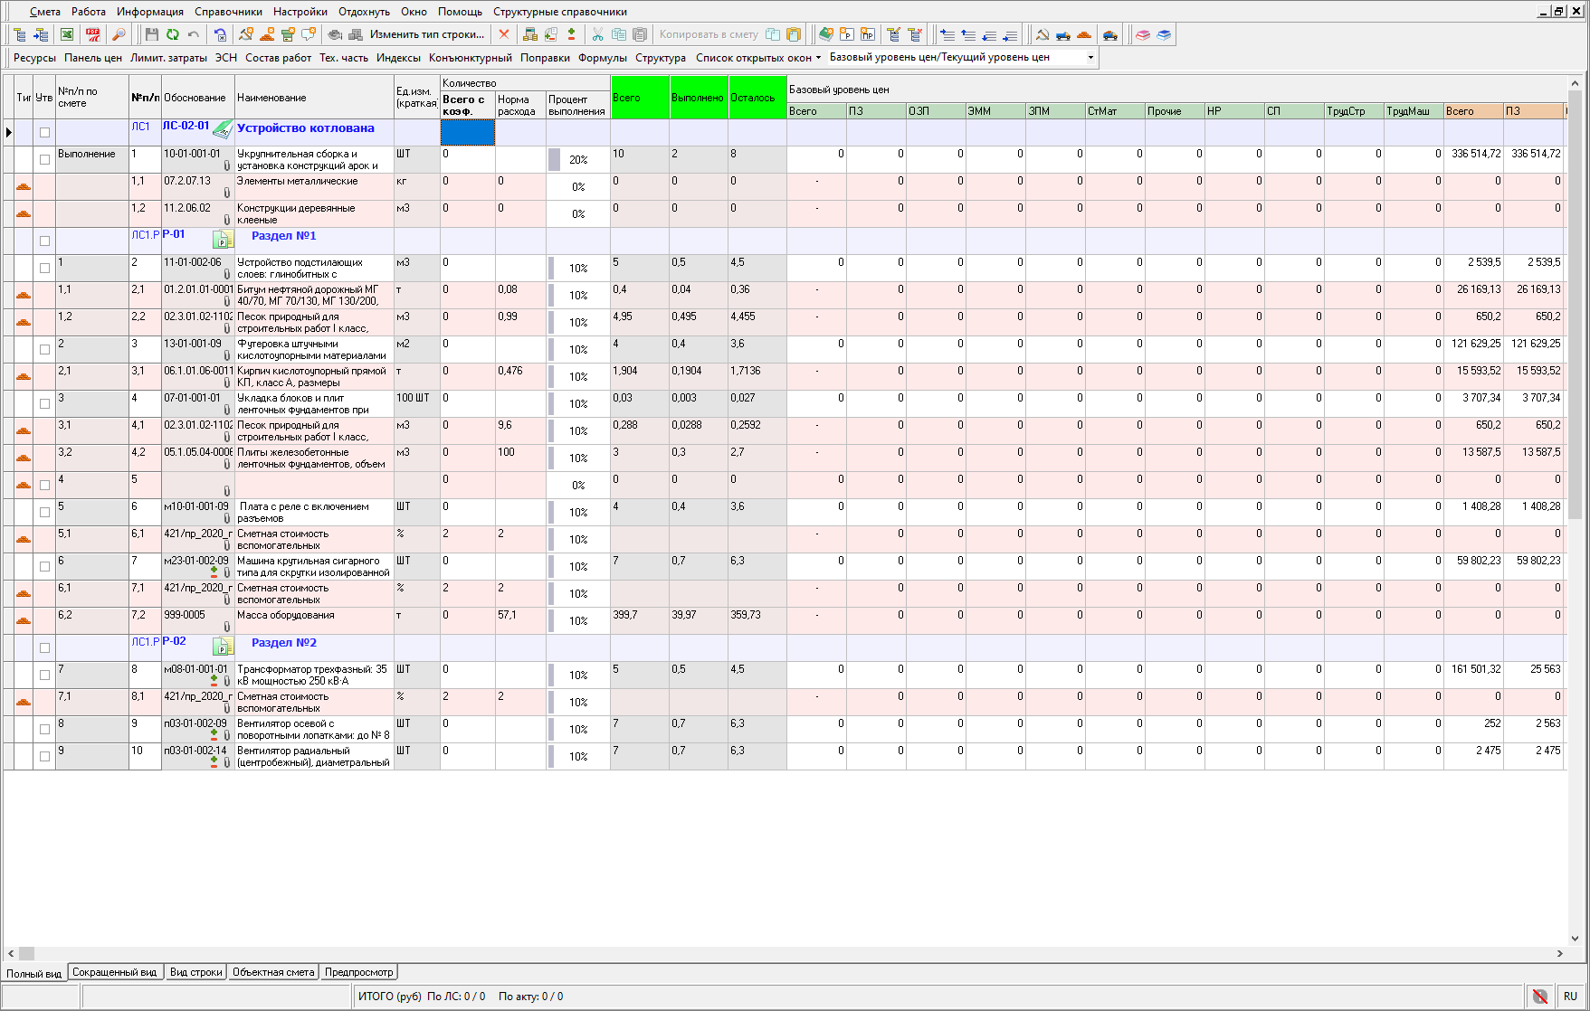Tick the checkbox in Раздел №1 row
Viewport: 1590px width, 1011px height.
click(44, 241)
